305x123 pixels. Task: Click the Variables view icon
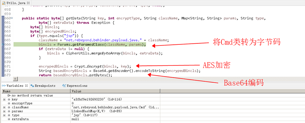point(4,86)
